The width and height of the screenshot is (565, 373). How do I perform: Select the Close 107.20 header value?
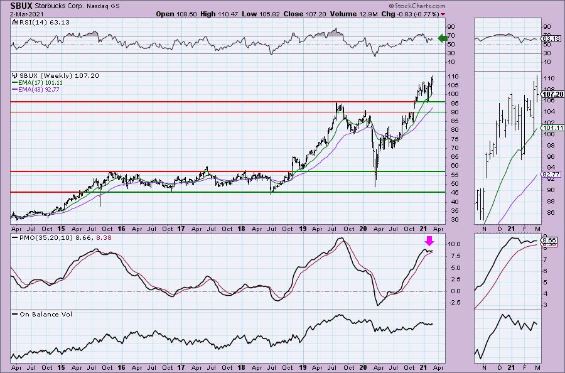pyautogui.click(x=304, y=14)
